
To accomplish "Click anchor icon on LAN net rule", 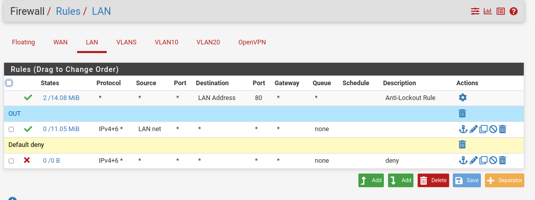I will (x=463, y=129).
